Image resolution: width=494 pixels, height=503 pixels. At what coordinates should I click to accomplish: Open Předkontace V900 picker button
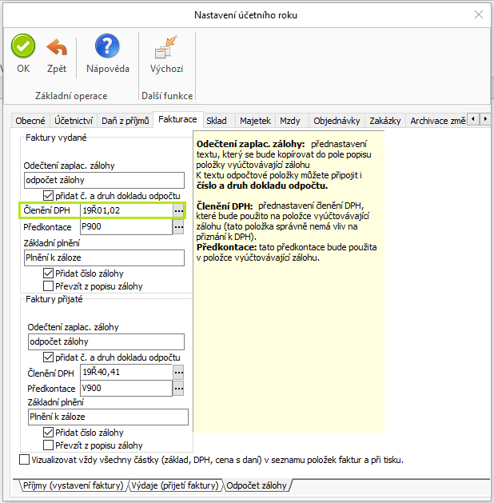click(178, 389)
